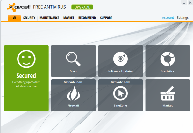The image size is (193, 133).
Task: Open the Market shopping basket icon
Action: (x=168, y=93)
